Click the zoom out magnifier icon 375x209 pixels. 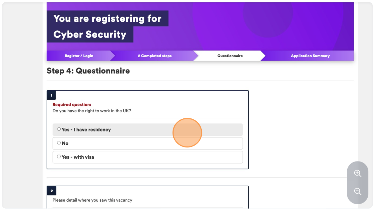pyautogui.click(x=358, y=192)
